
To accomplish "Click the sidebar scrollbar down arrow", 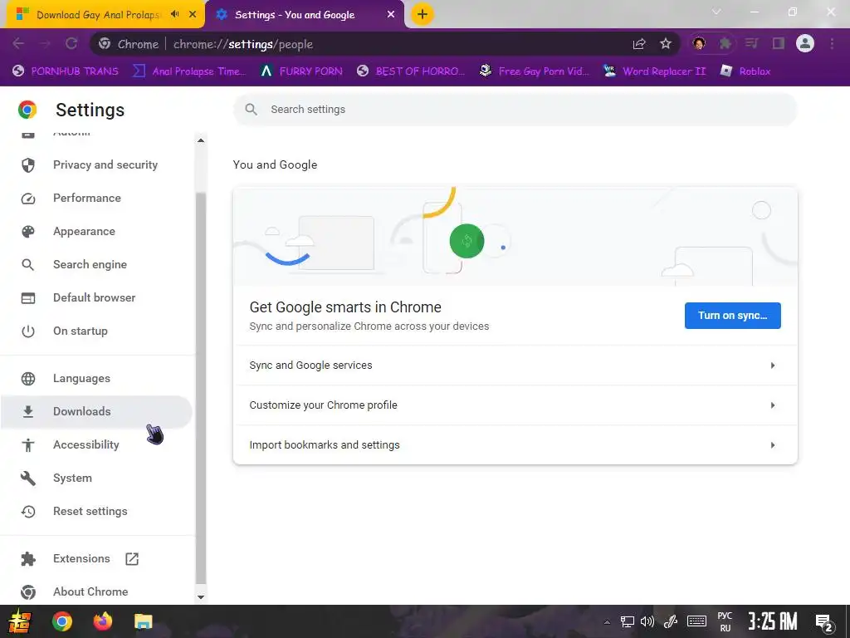I will point(201,597).
